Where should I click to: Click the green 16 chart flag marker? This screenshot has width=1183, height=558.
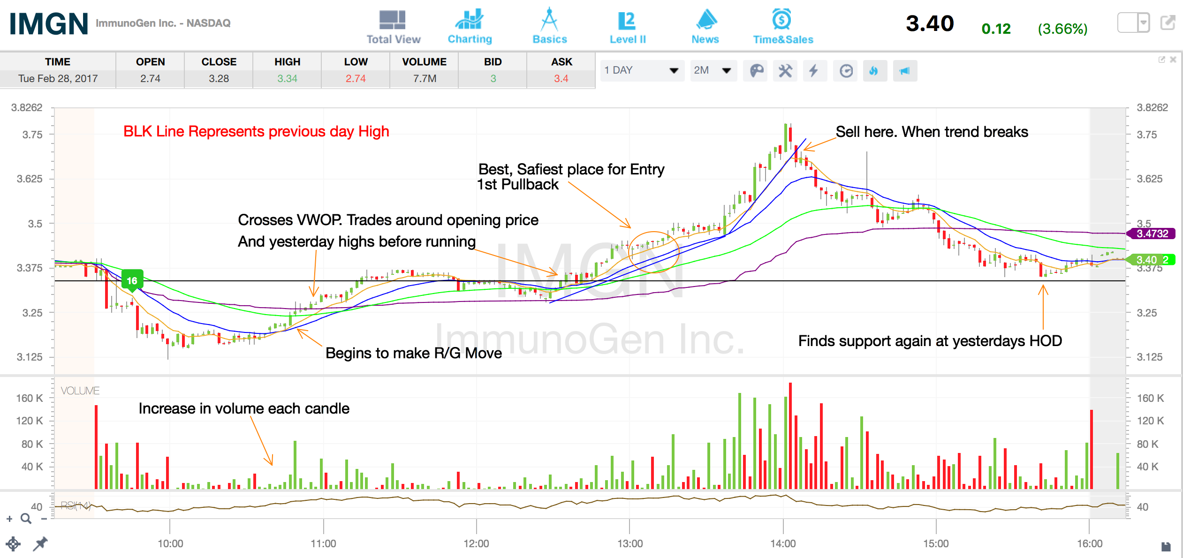coord(132,280)
